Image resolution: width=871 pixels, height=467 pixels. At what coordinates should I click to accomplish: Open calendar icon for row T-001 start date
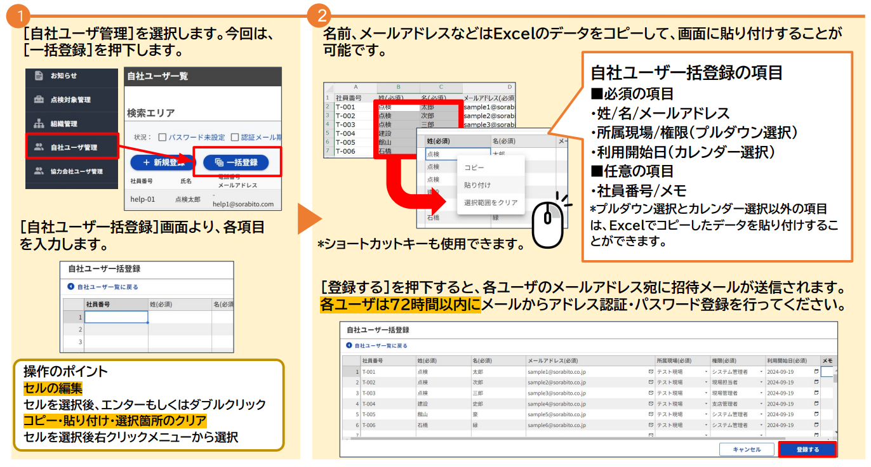[x=816, y=372]
